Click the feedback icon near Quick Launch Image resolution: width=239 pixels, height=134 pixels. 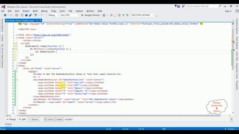[x=183, y=6]
